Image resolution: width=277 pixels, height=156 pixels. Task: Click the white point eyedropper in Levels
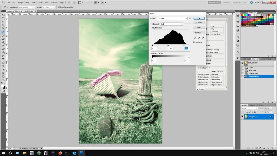pyautogui.click(x=203, y=38)
